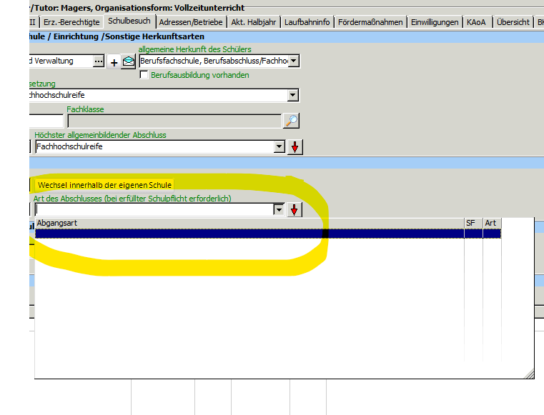This screenshot has width=544, height=415.
Task: Enable Berufsausbildung vorhanden checkbox
Action: (x=144, y=75)
